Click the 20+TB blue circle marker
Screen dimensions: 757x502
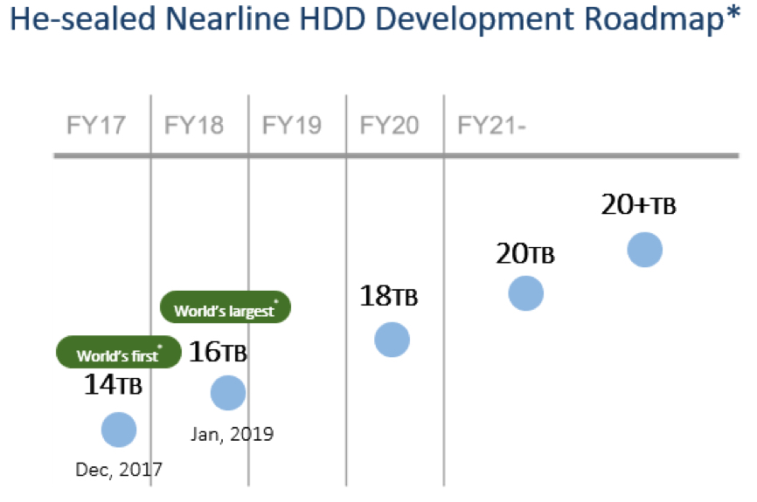coord(644,250)
